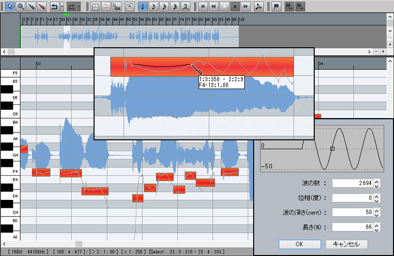This screenshot has width=394, height=256.
Task: Click the piano roll scroll left arrow
Action: (x=4, y=244)
